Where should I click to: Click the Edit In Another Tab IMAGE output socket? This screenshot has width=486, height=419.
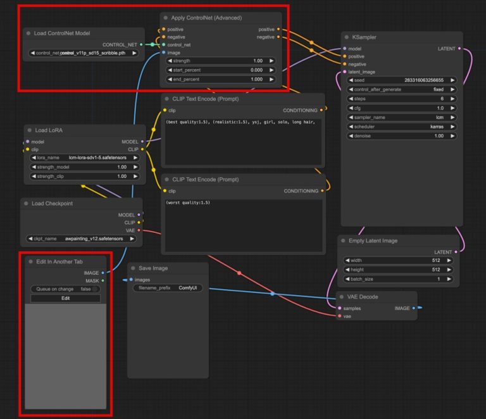click(x=103, y=273)
